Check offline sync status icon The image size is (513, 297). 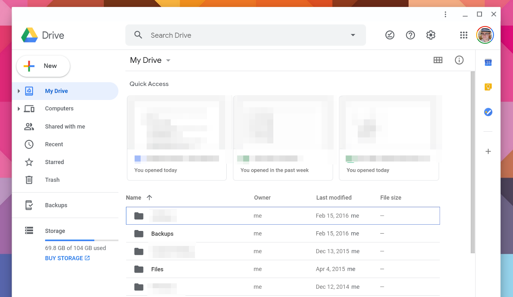(x=390, y=35)
